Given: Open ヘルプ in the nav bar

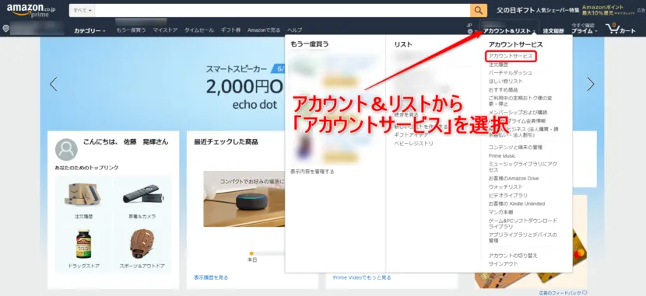Looking at the screenshot, I should click(x=294, y=30).
